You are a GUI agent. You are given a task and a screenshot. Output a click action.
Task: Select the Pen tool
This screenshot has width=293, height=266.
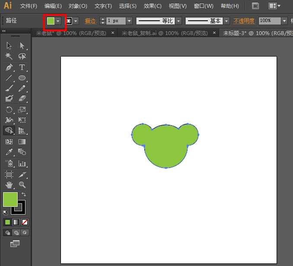[x=9, y=67]
